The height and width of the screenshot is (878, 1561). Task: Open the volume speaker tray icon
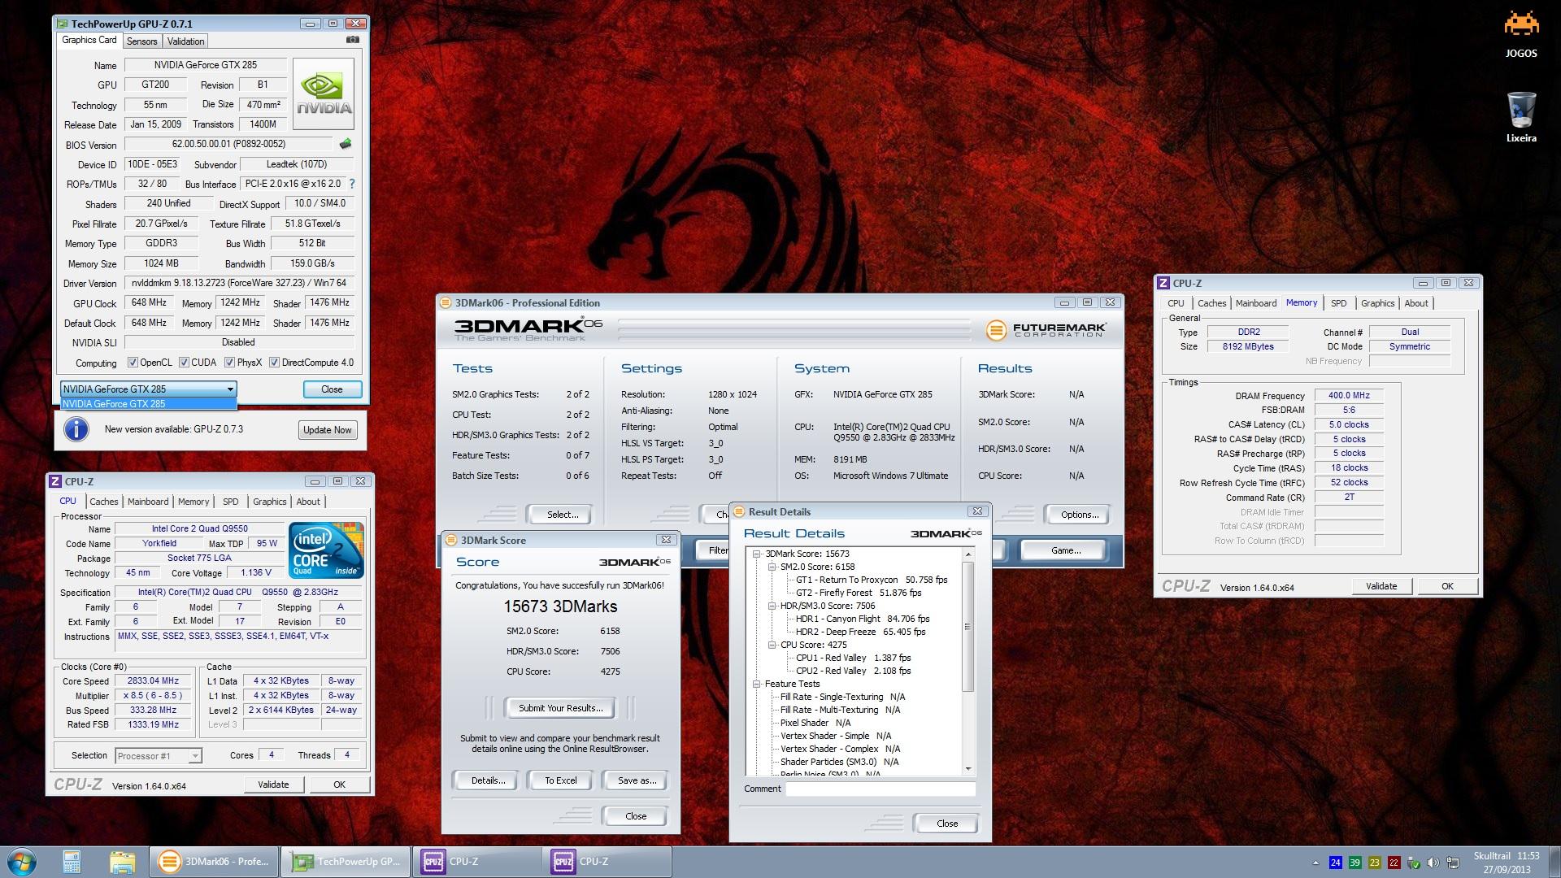[1433, 863]
